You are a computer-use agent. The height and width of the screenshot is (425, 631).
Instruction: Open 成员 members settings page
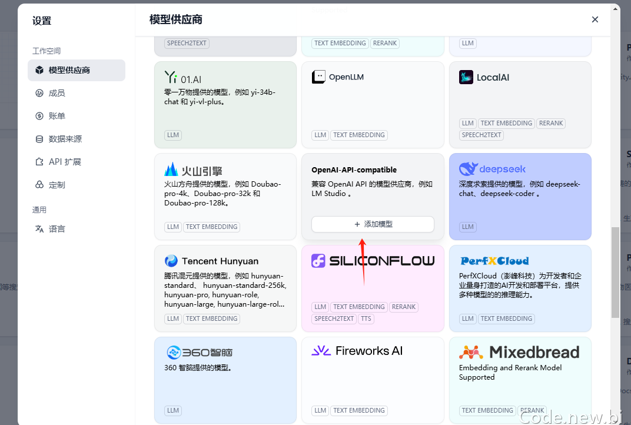click(77, 94)
